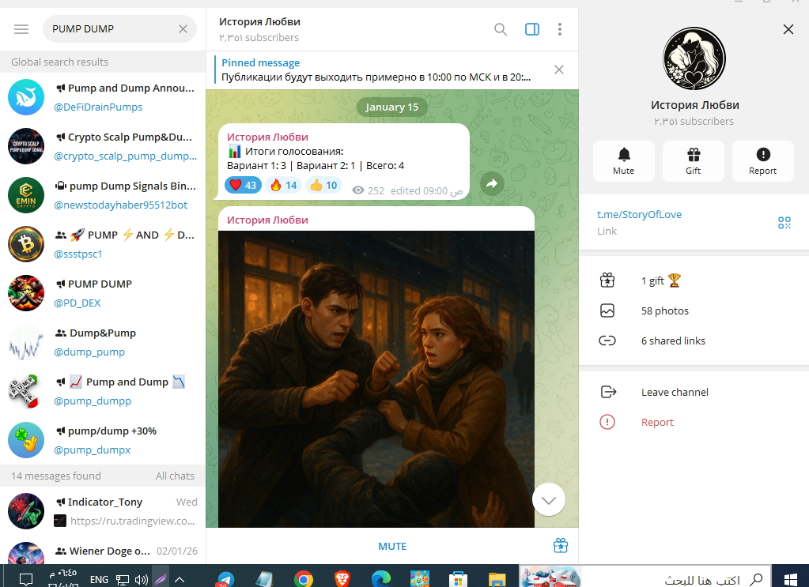Click the January 15 date badge

[391, 107]
